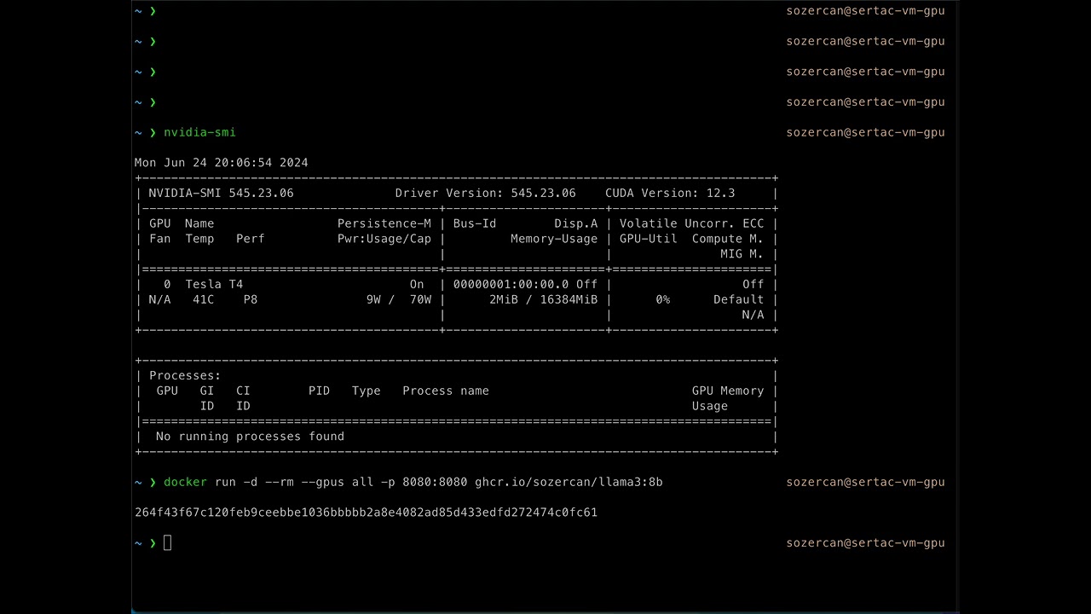Click the 0% GPU utilization value
The image size is (1091, 614).
pos(663,299)
